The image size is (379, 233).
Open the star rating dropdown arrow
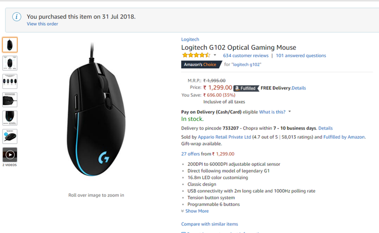[x=215, y=55]
